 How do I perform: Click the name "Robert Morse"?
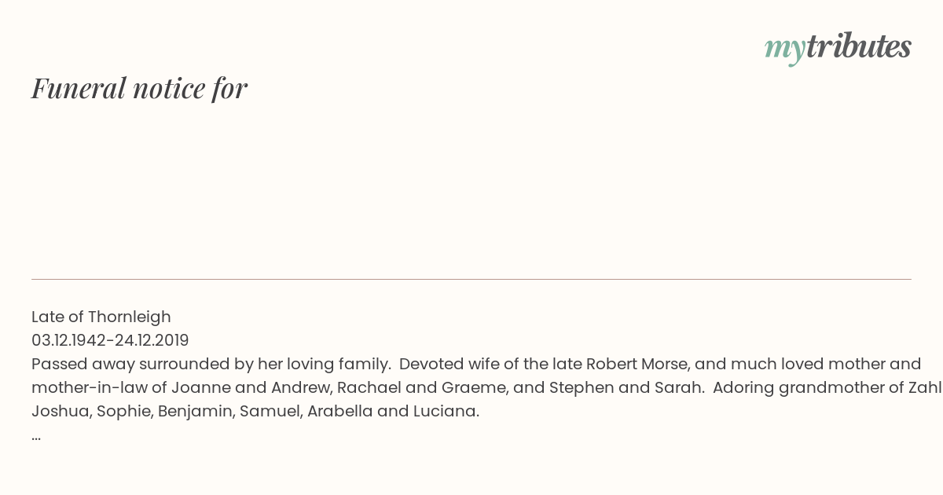tap(637, 364)
